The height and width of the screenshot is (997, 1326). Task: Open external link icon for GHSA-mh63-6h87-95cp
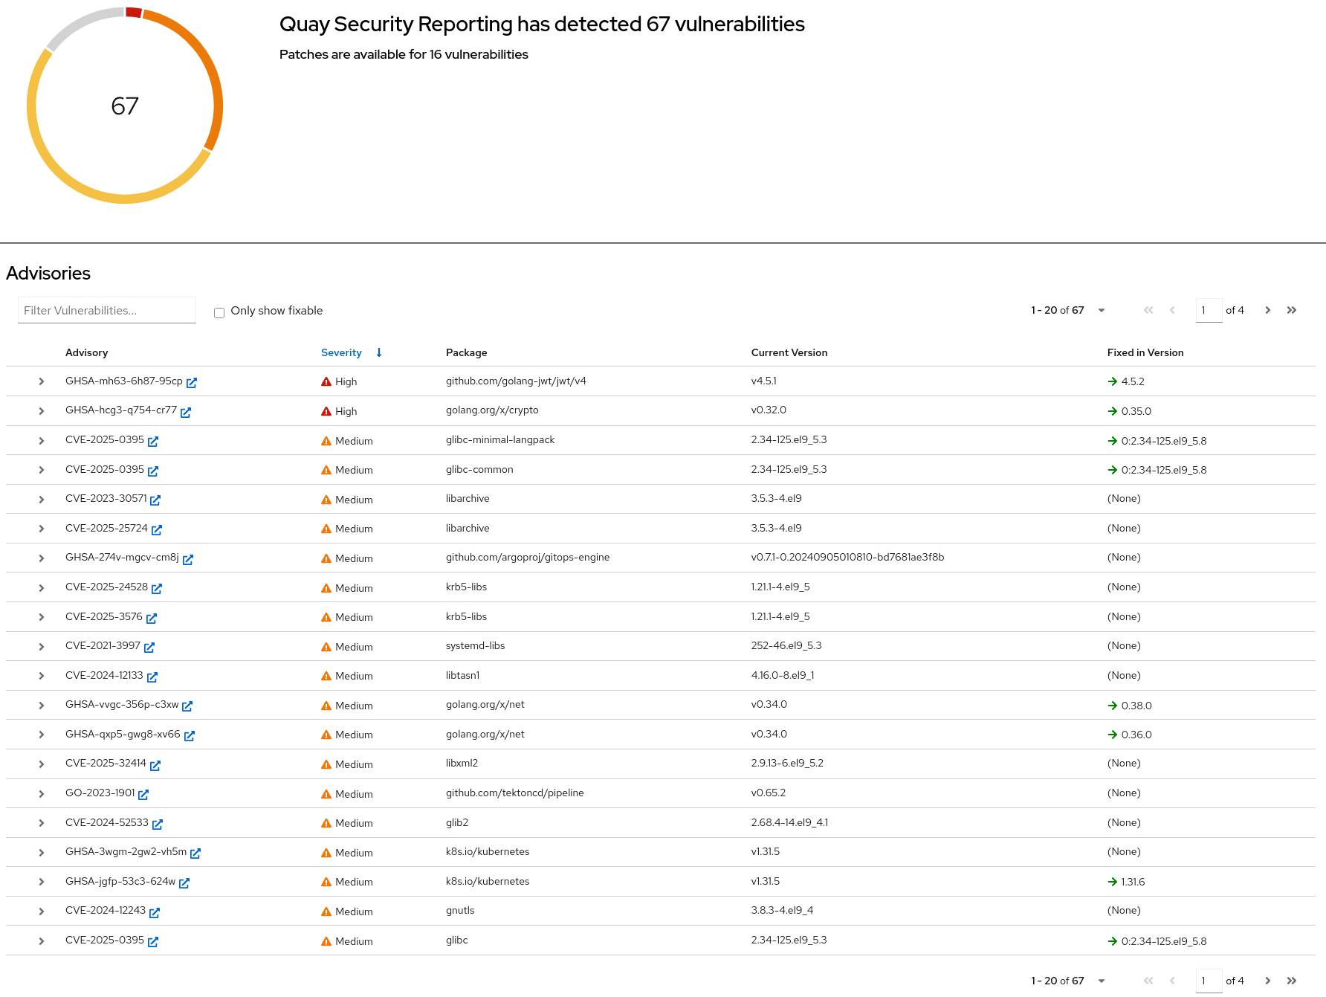[192, 382]
